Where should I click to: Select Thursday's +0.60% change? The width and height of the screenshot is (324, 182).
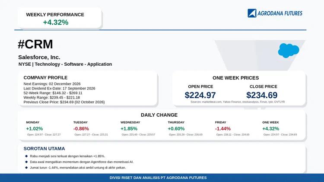click(176, 129)
